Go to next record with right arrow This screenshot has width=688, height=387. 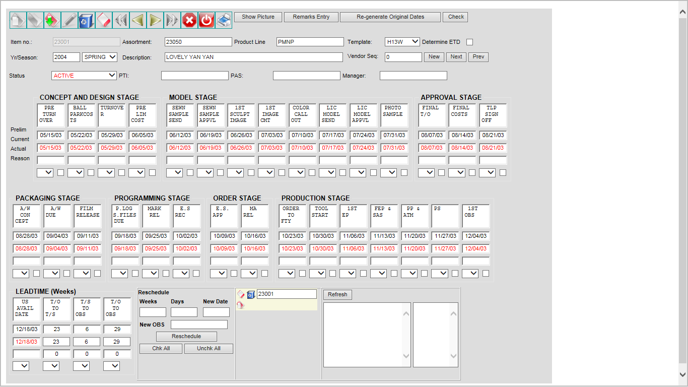pos(155,20)
